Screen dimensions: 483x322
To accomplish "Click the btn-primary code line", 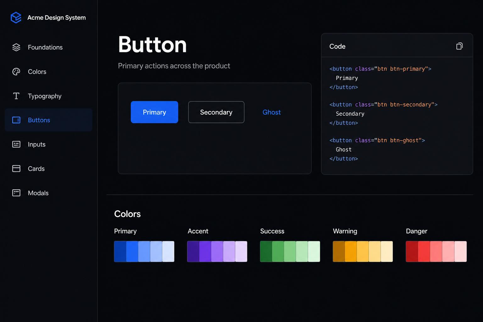I will click(380, 69).
